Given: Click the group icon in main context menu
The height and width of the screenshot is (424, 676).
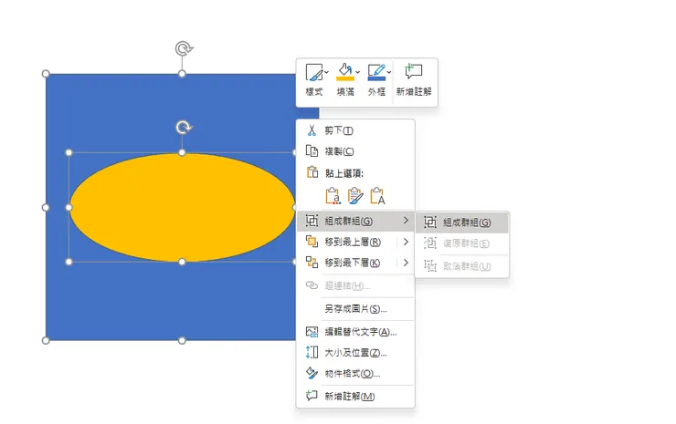Looking at the screenshot, I should point(312,221).
